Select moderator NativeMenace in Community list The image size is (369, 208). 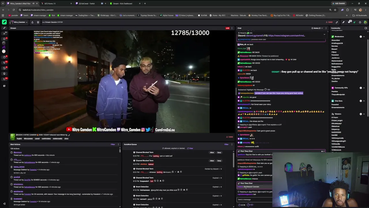(x=337, y=64)
